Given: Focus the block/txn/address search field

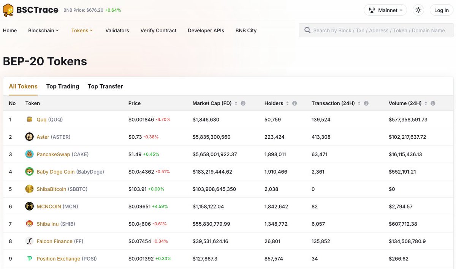Looking at the screenshot, I should [376, 30].
